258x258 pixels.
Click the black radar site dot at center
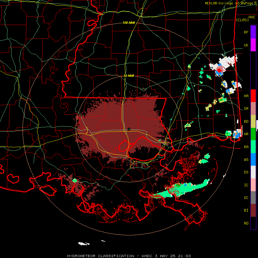click(x=129, y=129)
